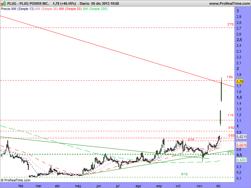
Task: Click the 0'92 level label
Action: tap(231, 128)
